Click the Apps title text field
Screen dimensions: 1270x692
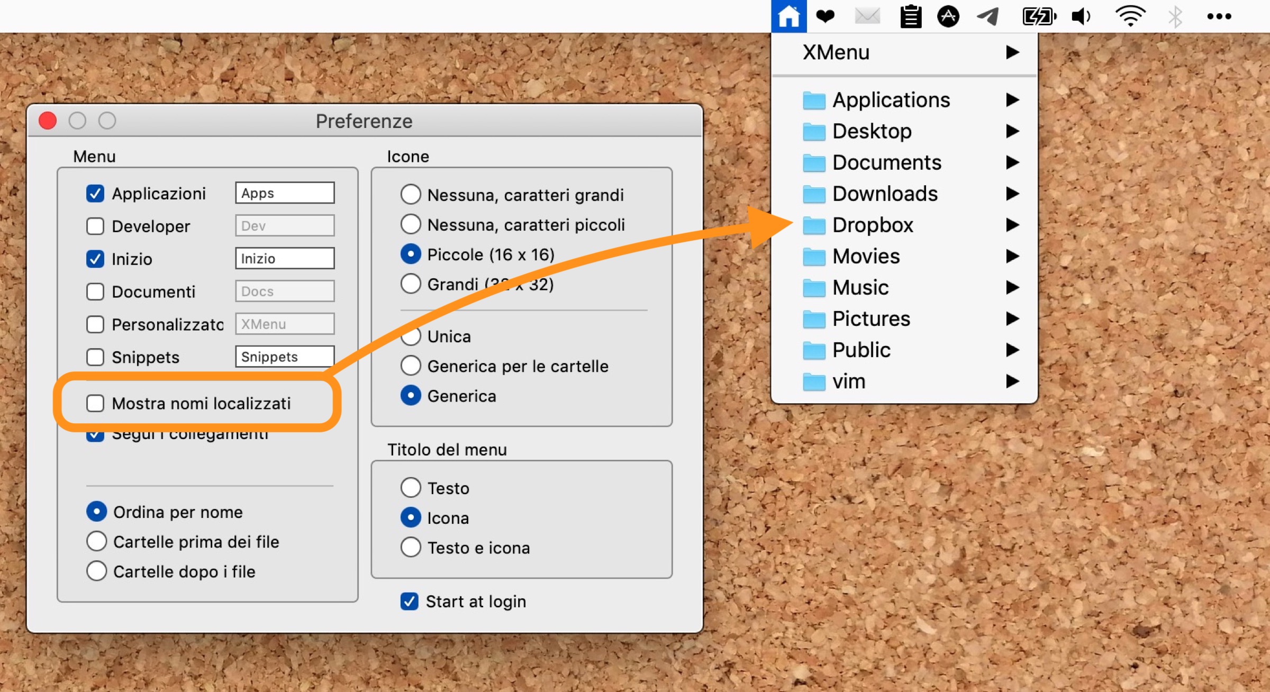click(x=285, y=193)
